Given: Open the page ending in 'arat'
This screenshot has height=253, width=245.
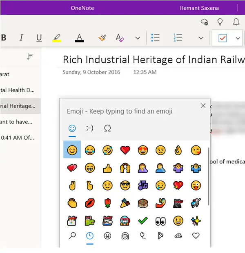Looking at the screenshot, I should coord(20,75).
